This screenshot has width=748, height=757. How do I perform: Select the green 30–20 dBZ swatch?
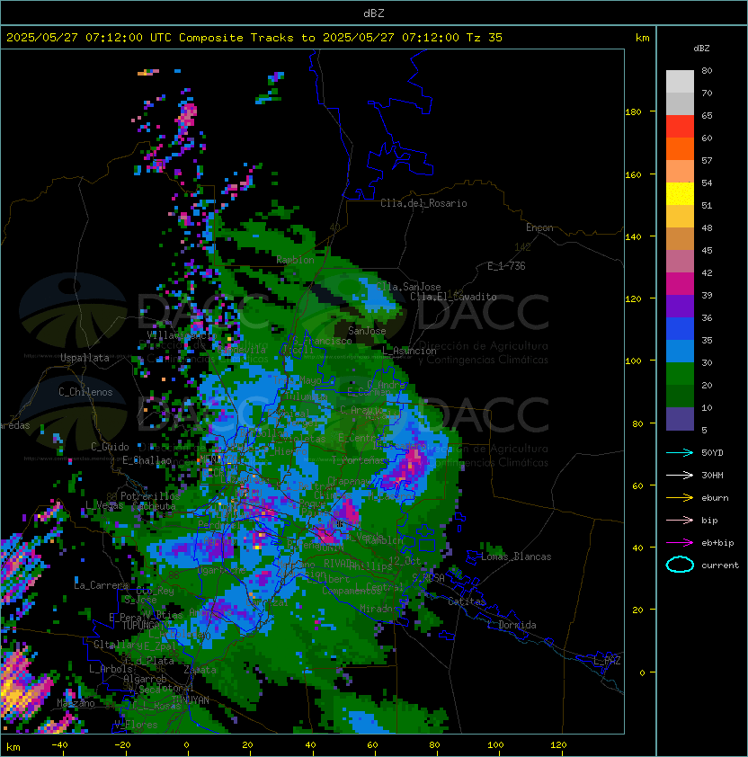tap(680, 374)
